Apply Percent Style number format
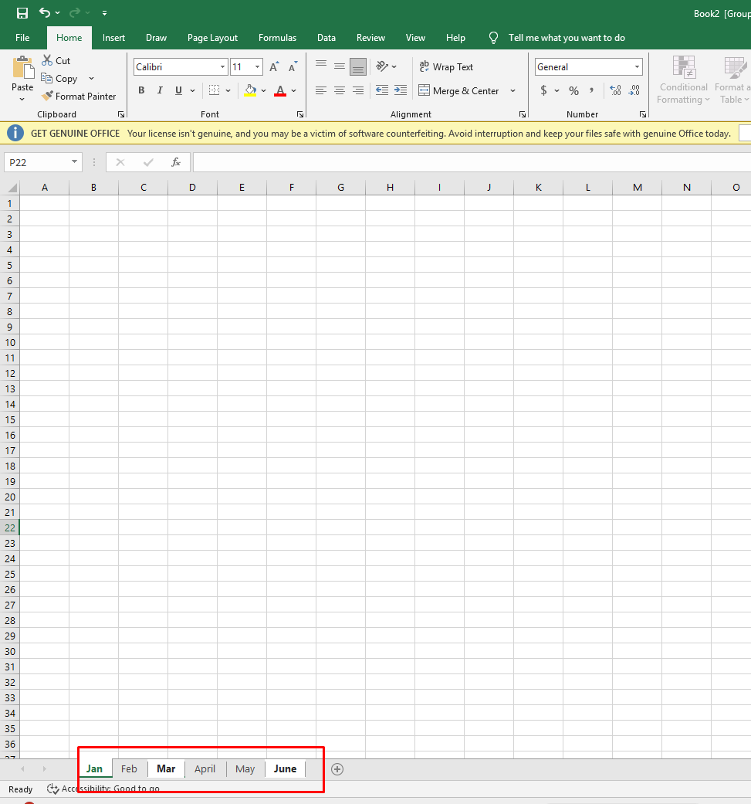This screenshot has height=804, width=751. point(573,90)
